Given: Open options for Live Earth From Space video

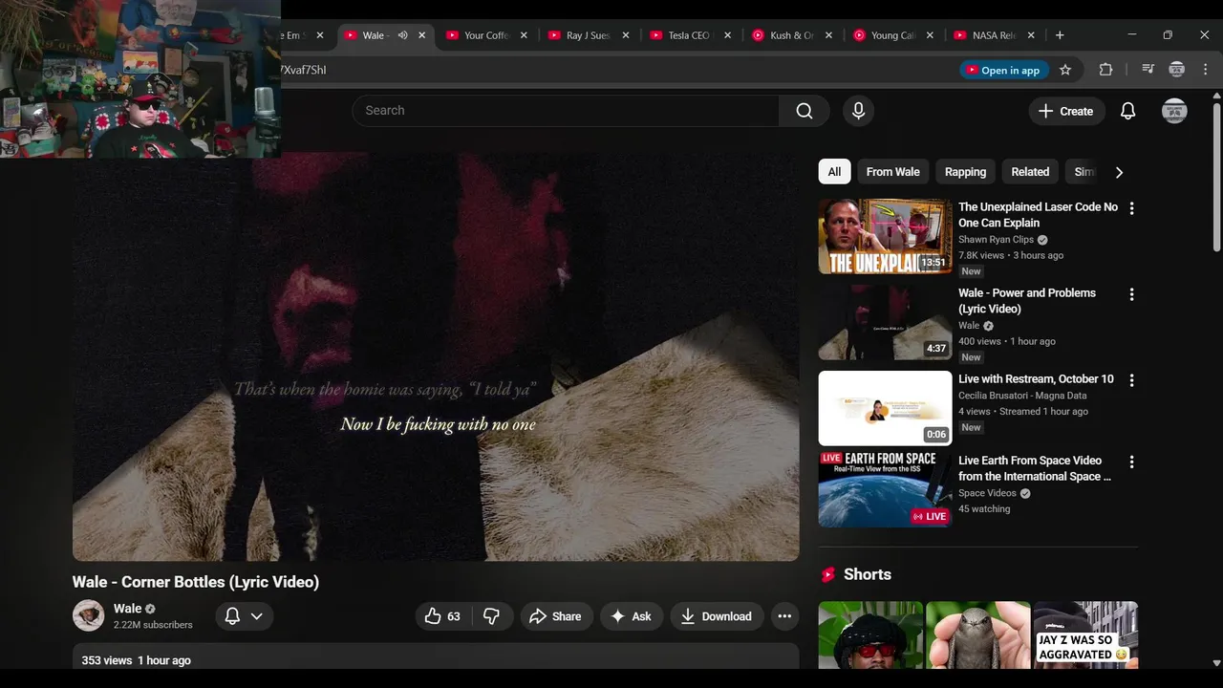Looking at the screenshot, I should [1131, 462].
